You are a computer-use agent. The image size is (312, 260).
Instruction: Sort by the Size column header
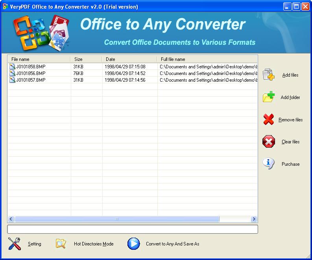point(86,59)
